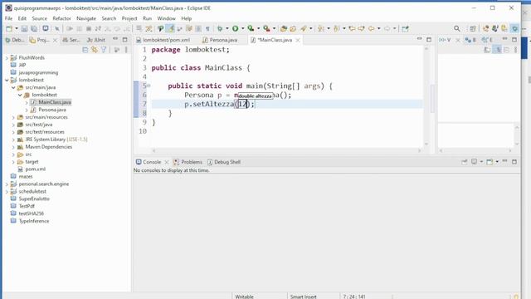531x299 pixels.
Task: Open the Source menu
Action: click(39, 18)
